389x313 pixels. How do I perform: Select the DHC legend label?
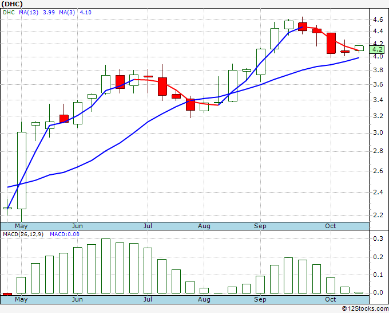click(x=9, y=13)
